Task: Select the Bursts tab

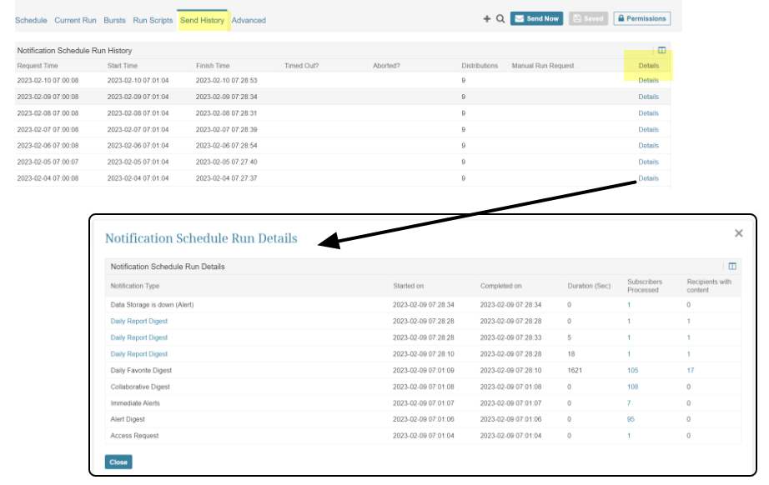Action: click(113, 20)
